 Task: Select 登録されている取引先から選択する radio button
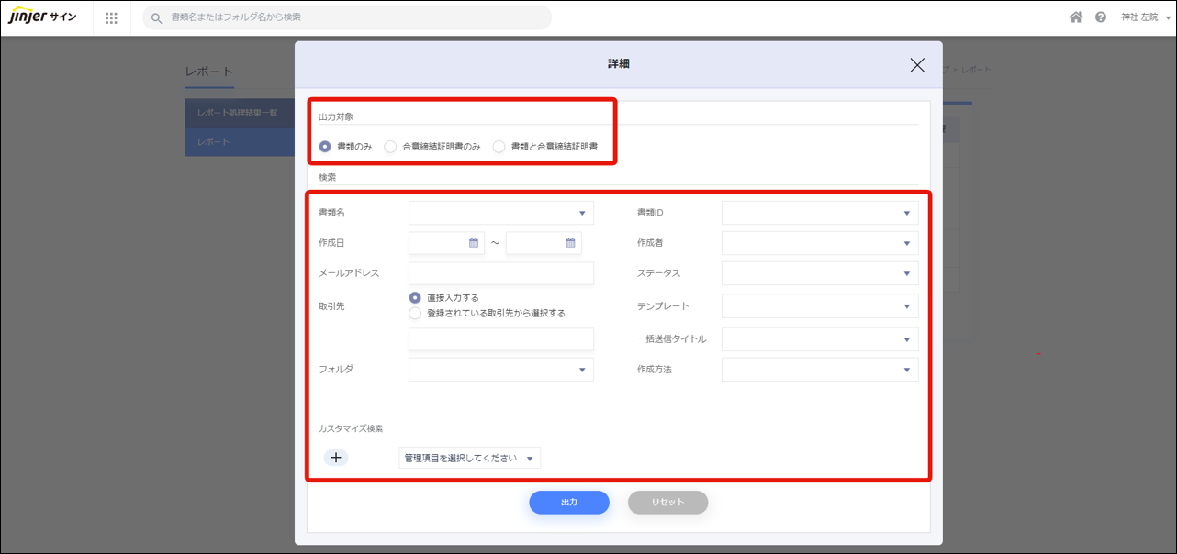pos(415,314)
